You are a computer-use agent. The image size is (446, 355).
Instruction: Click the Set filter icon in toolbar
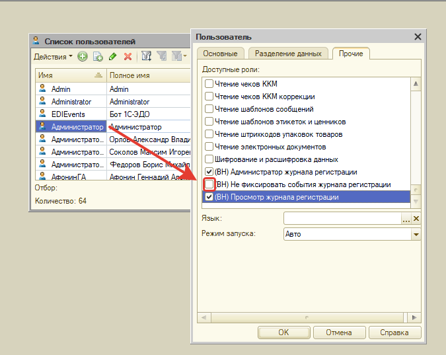pos(147,57)
